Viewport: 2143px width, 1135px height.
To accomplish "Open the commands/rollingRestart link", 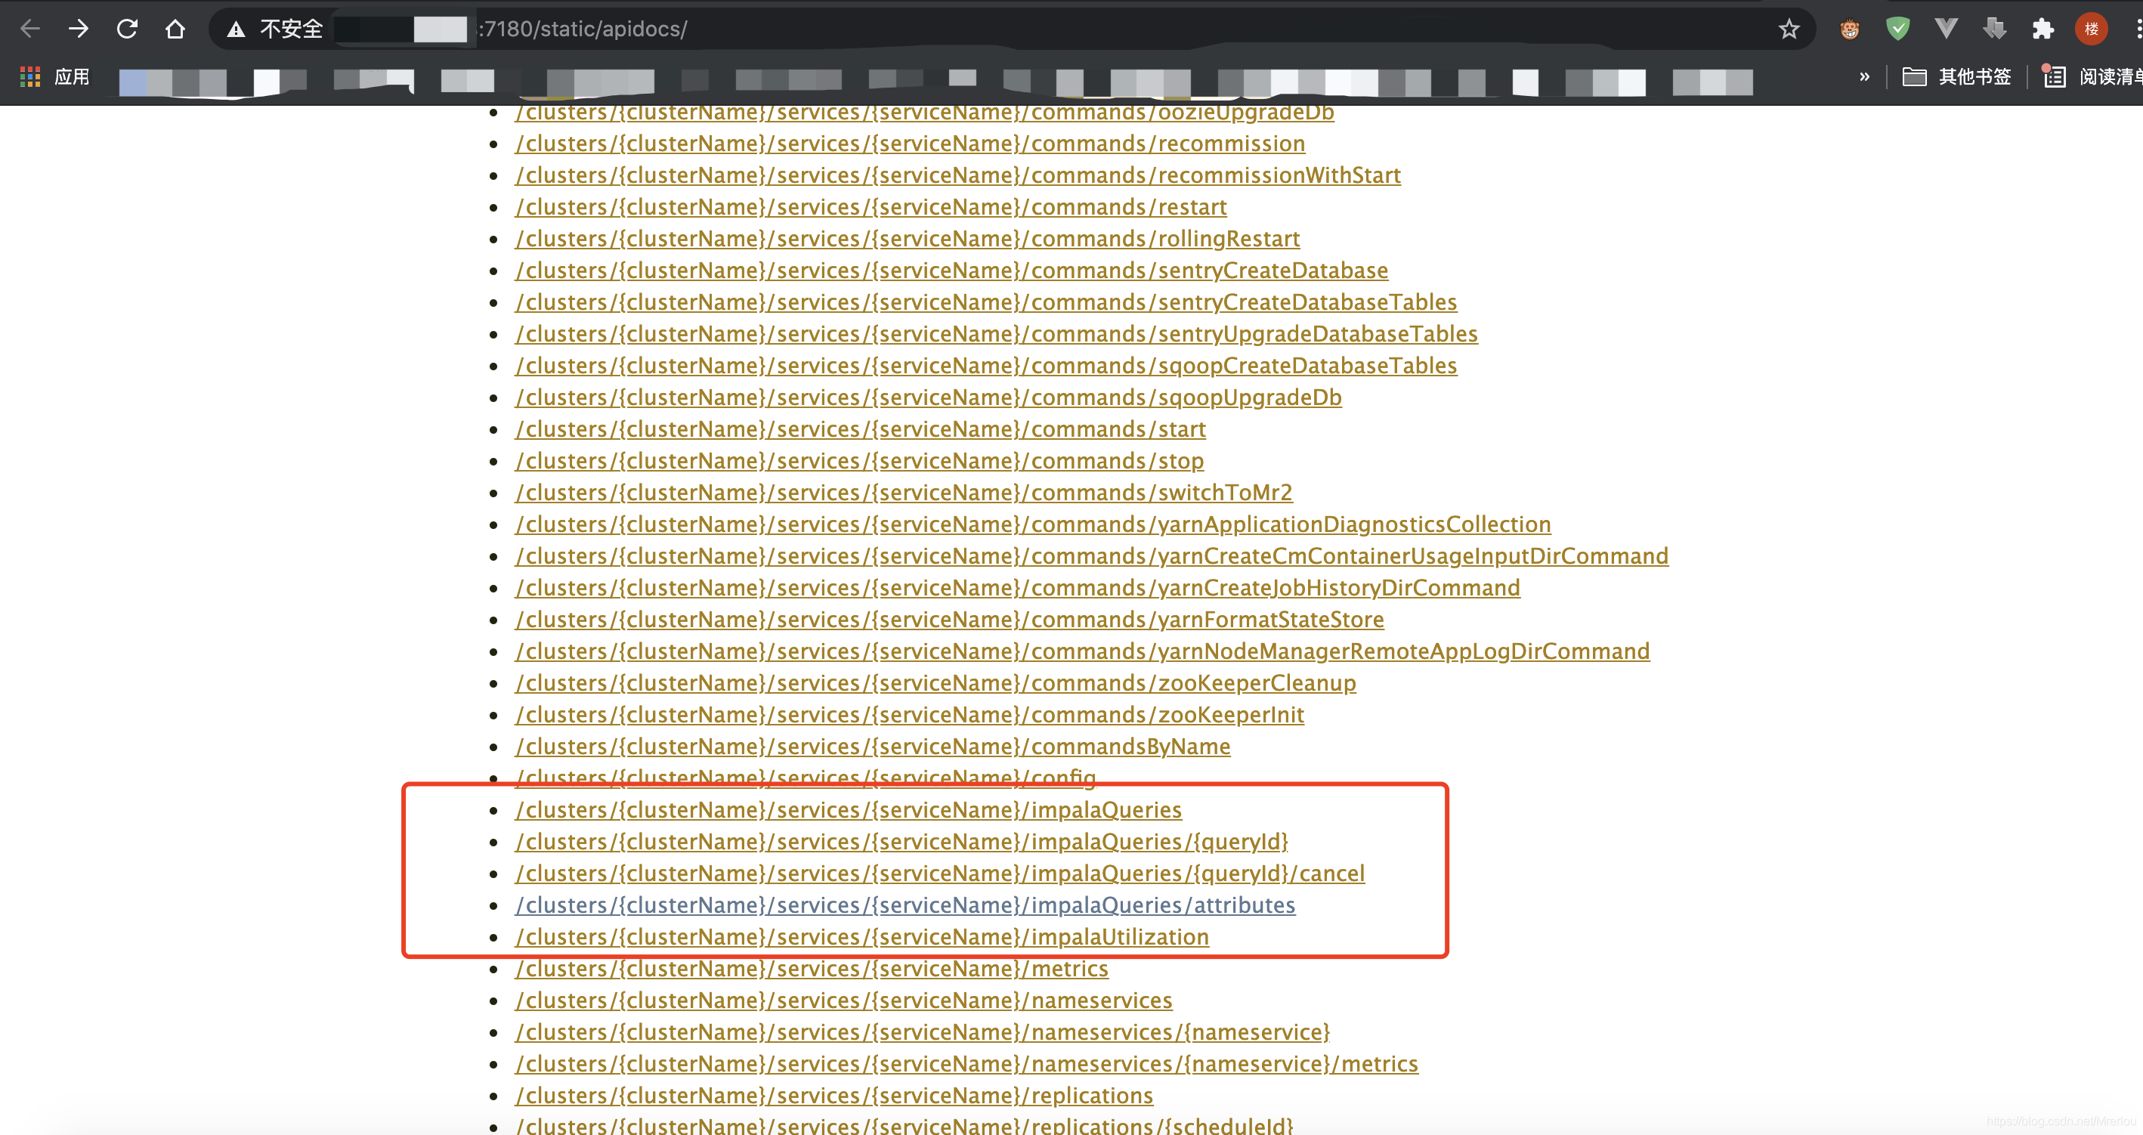I will tap(908, 239).
